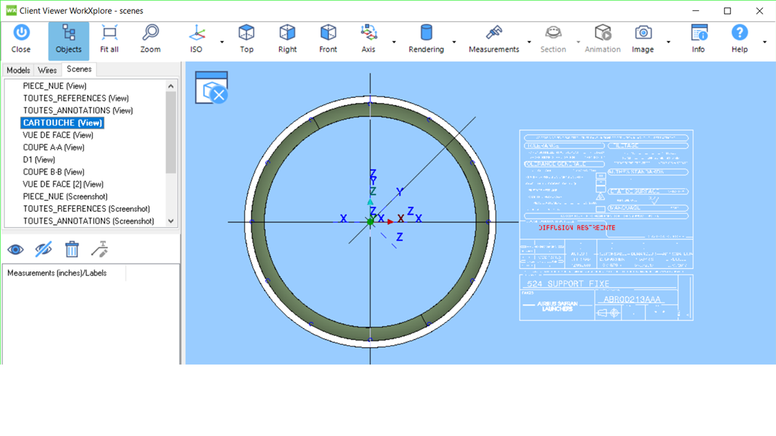Expand the ISO view dropdown arrow
This screenshot has width=776, height=436.
coord(222,42)
